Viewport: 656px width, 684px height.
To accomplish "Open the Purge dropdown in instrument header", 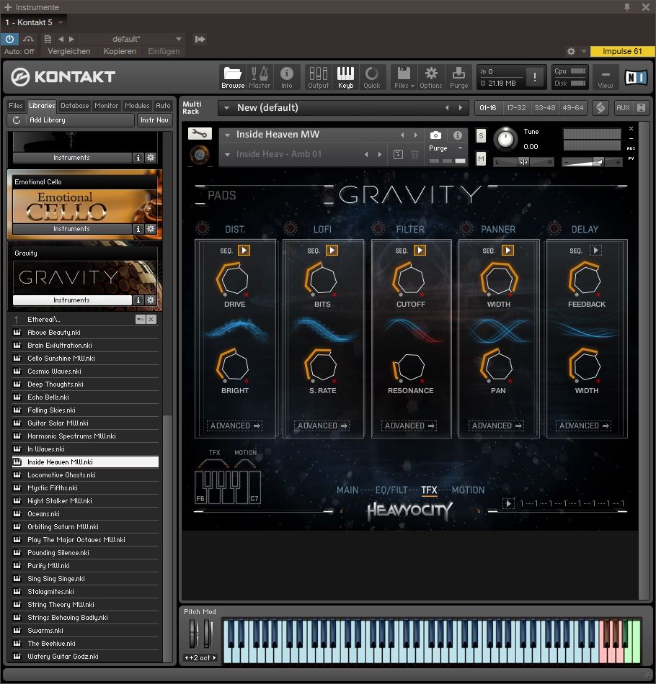I will [460, 148].
